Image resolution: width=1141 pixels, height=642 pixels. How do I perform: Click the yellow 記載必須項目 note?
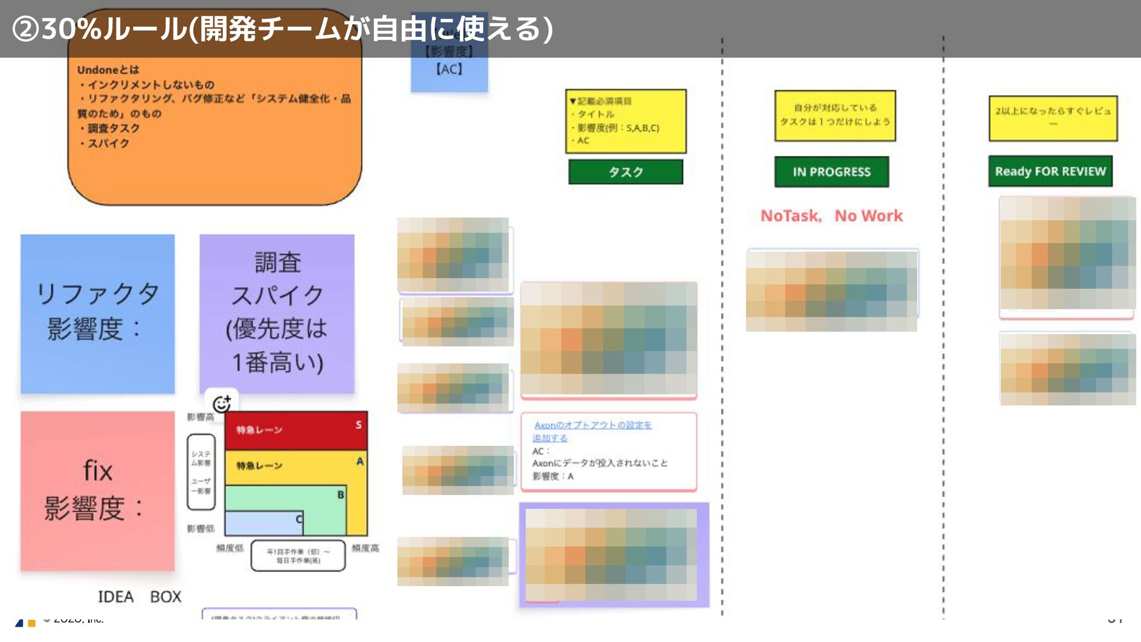coord(625,121)
